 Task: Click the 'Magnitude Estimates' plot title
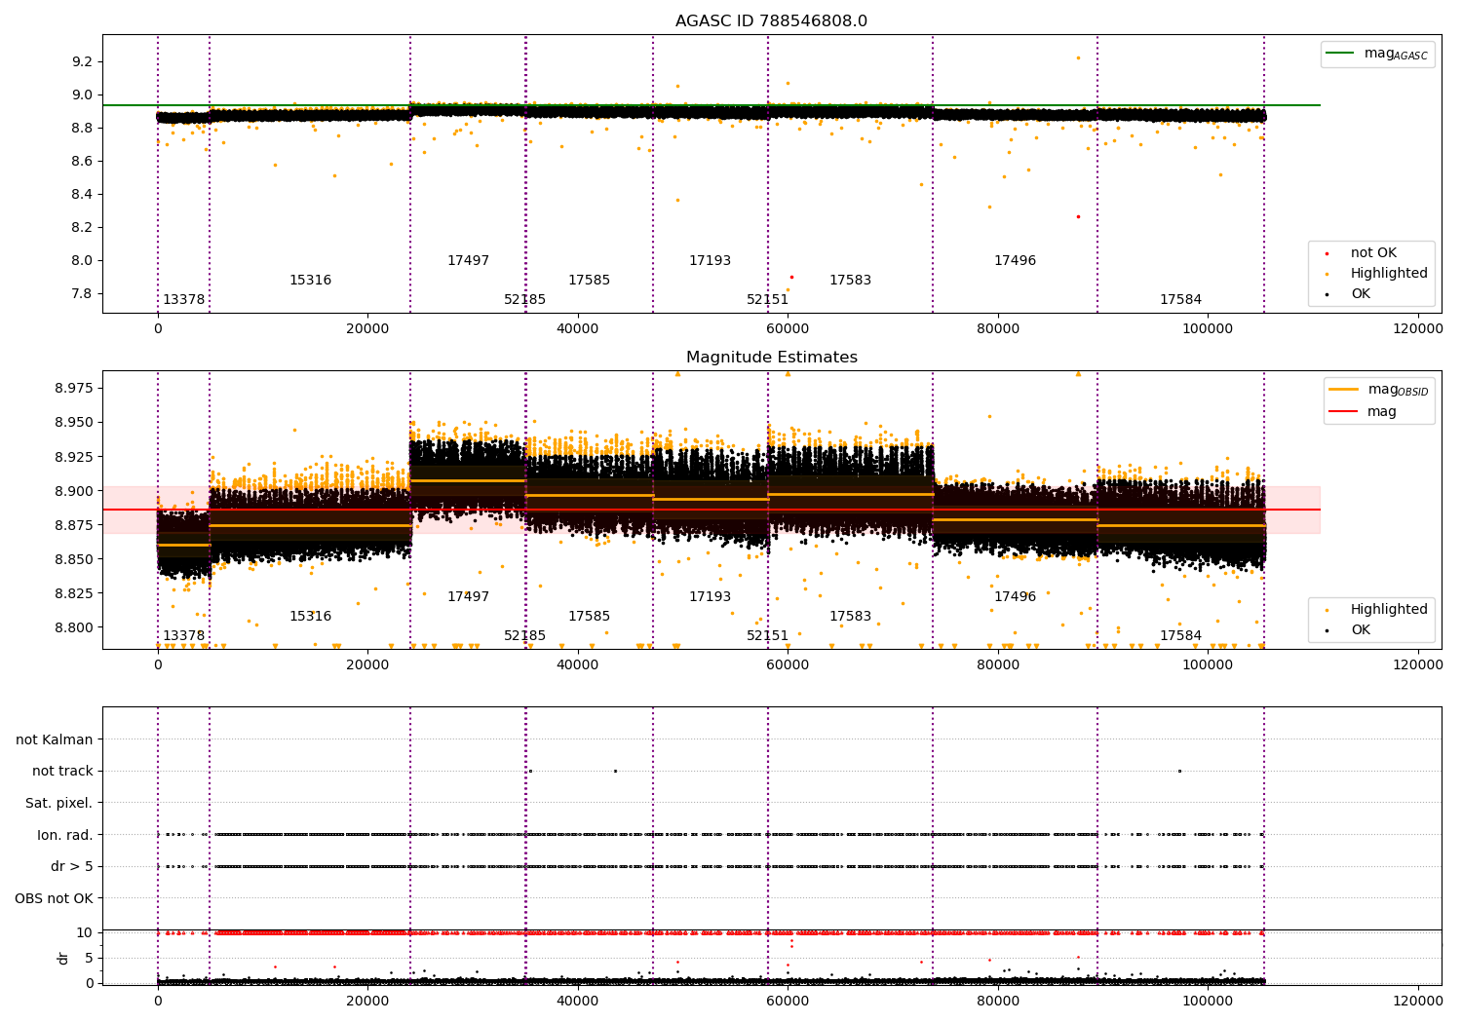(771, 358)
